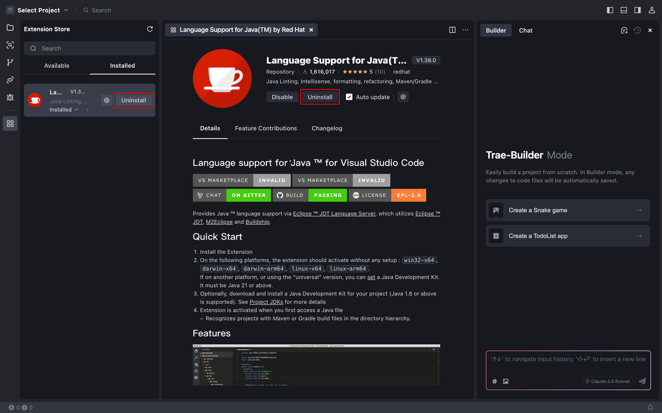Switch to the Builder tab

click(496, 30)
